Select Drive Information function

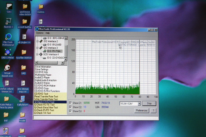(x=43, y=67)
